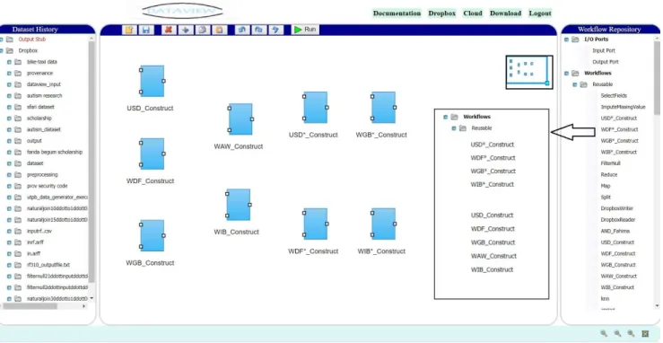Click the folder icon next to I/O Ports
The height and width of the screenshot is (343, 663).
point(575,40)
